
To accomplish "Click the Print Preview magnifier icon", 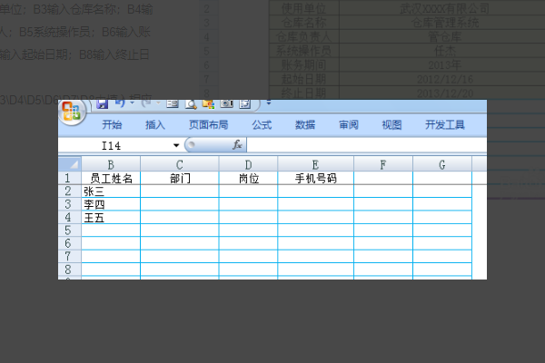I will coord(191,104).
